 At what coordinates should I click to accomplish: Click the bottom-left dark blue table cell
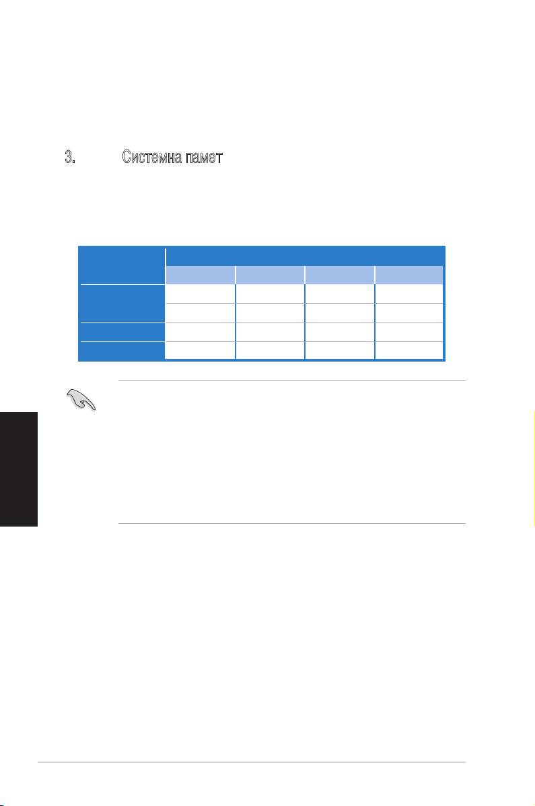coord(122,351)
